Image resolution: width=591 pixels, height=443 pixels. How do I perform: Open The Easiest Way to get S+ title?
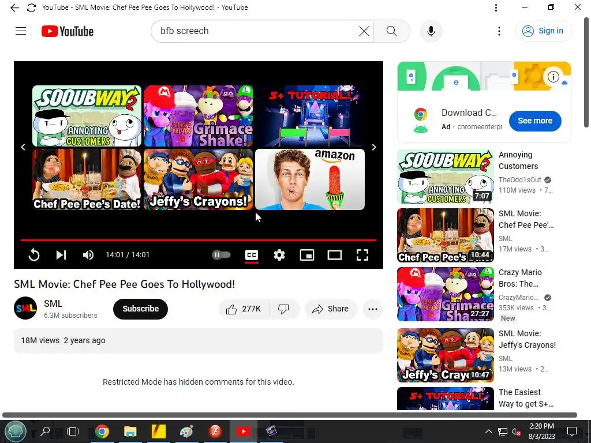pos(526,398)
